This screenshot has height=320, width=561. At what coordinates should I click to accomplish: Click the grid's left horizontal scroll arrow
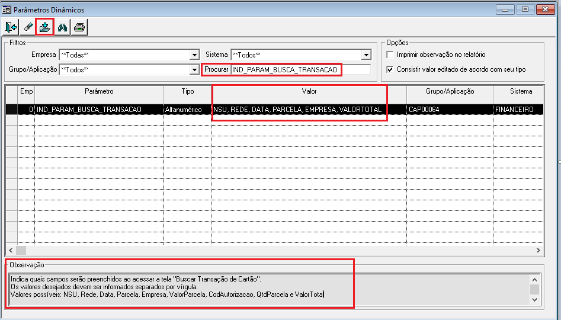[11, 250]
